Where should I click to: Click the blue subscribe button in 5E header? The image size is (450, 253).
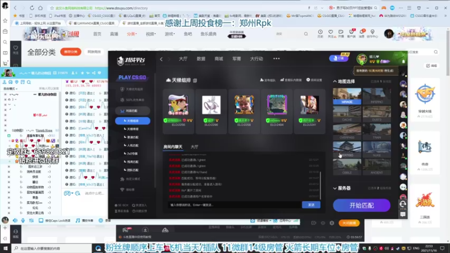(x=339, y=58)
